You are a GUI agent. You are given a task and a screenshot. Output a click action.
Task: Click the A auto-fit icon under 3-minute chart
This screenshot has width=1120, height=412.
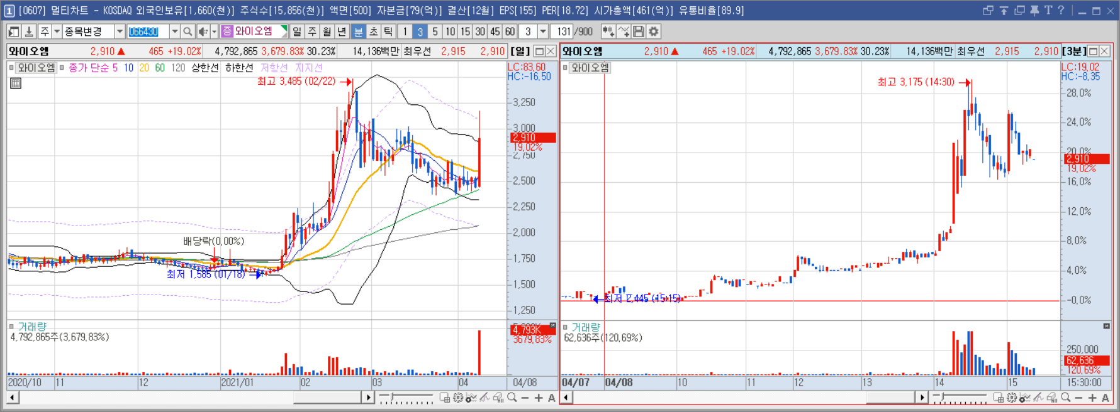(1105, 398)
